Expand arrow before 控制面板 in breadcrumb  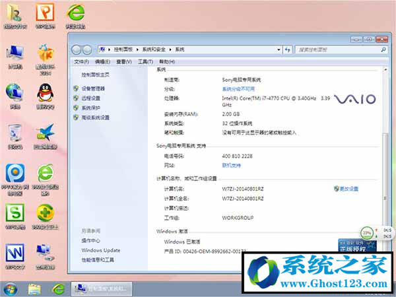tap(109, 49)
